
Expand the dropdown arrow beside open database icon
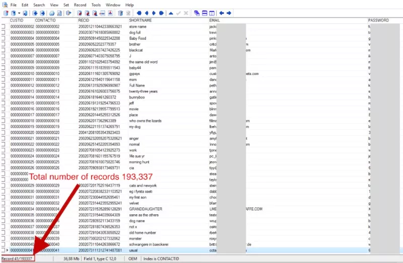click(x=19, y=13)
